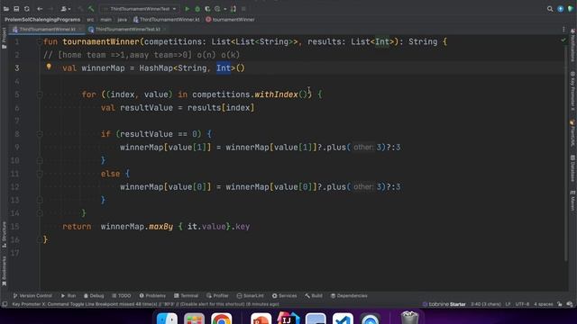The width and height of the screenshot is (577, 324).
Task: Open Search Everywhere magnifier icon
Action: [x=550, y=9]
